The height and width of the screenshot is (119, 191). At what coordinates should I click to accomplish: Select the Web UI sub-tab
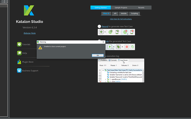106,13
